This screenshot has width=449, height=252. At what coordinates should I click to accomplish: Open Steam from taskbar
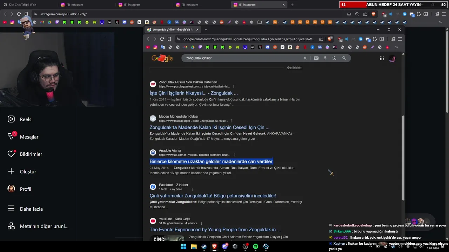pos(204,246)
